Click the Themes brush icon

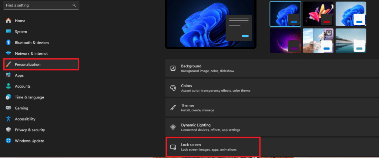173,108
